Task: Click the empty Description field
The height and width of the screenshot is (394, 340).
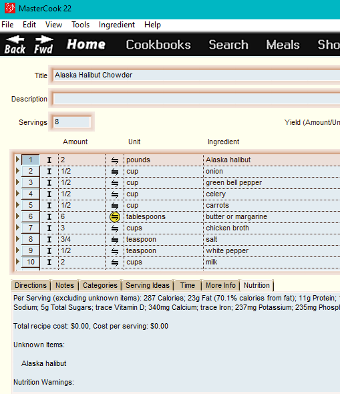Action: tap(196, 99)
